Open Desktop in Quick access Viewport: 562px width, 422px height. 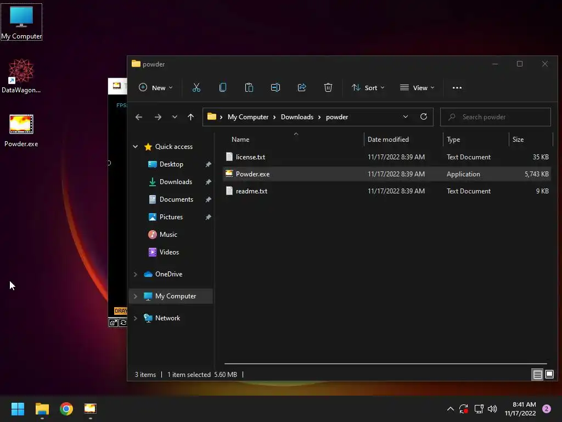(x=171, y=164)
